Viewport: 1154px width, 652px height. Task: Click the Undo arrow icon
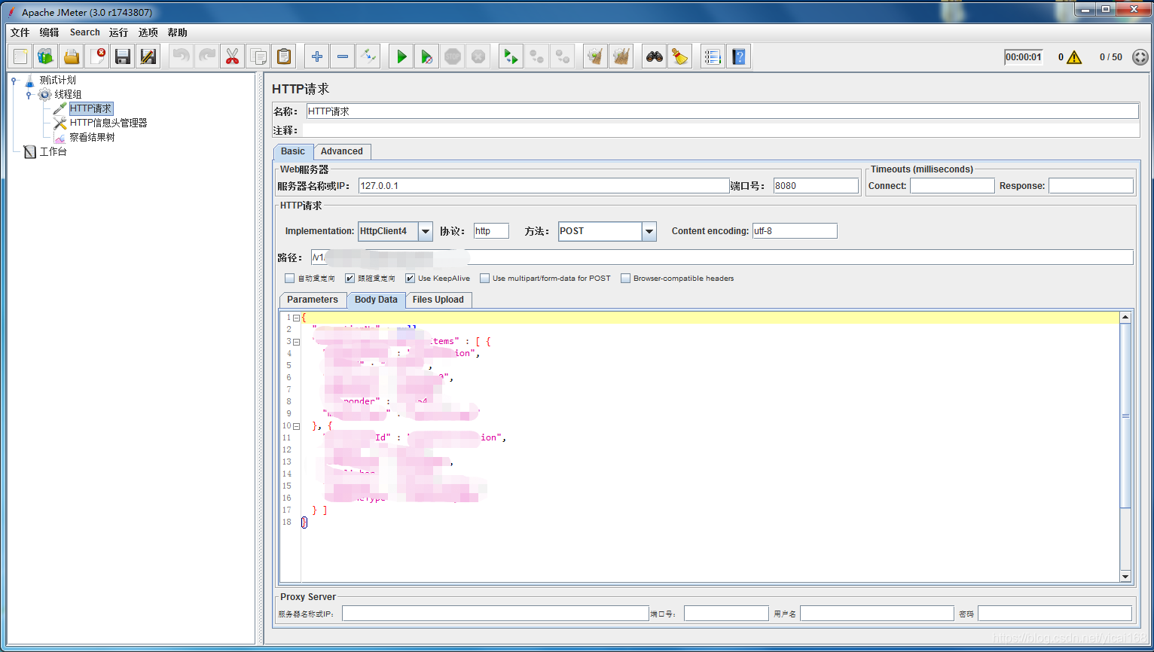pyautogui.click(x=182, y=56)
